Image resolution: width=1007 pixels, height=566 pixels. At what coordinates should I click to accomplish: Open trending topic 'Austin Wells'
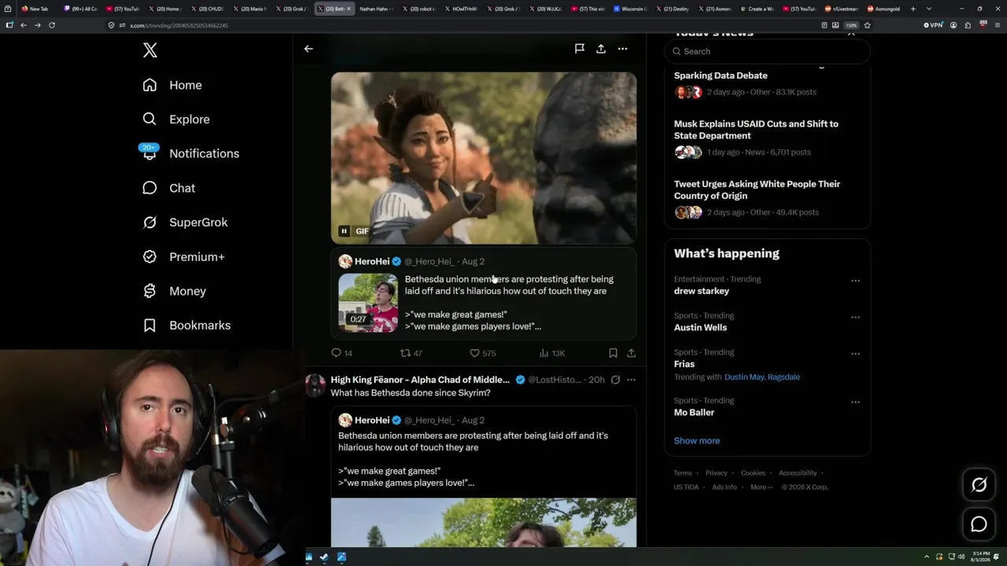(x=700, y=328)
